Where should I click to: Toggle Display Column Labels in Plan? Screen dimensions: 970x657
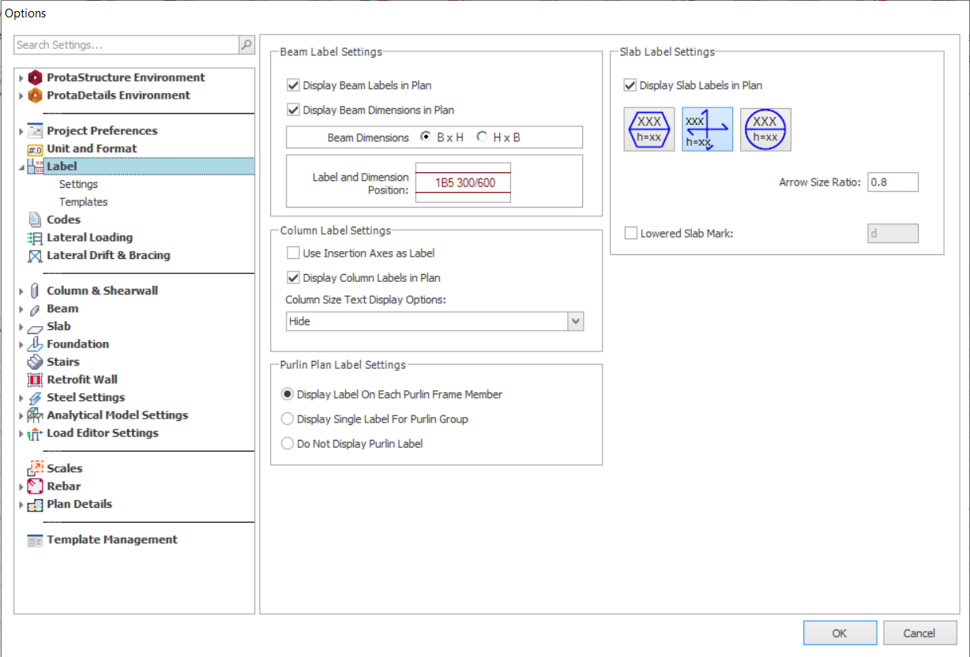tap(293, 278)
